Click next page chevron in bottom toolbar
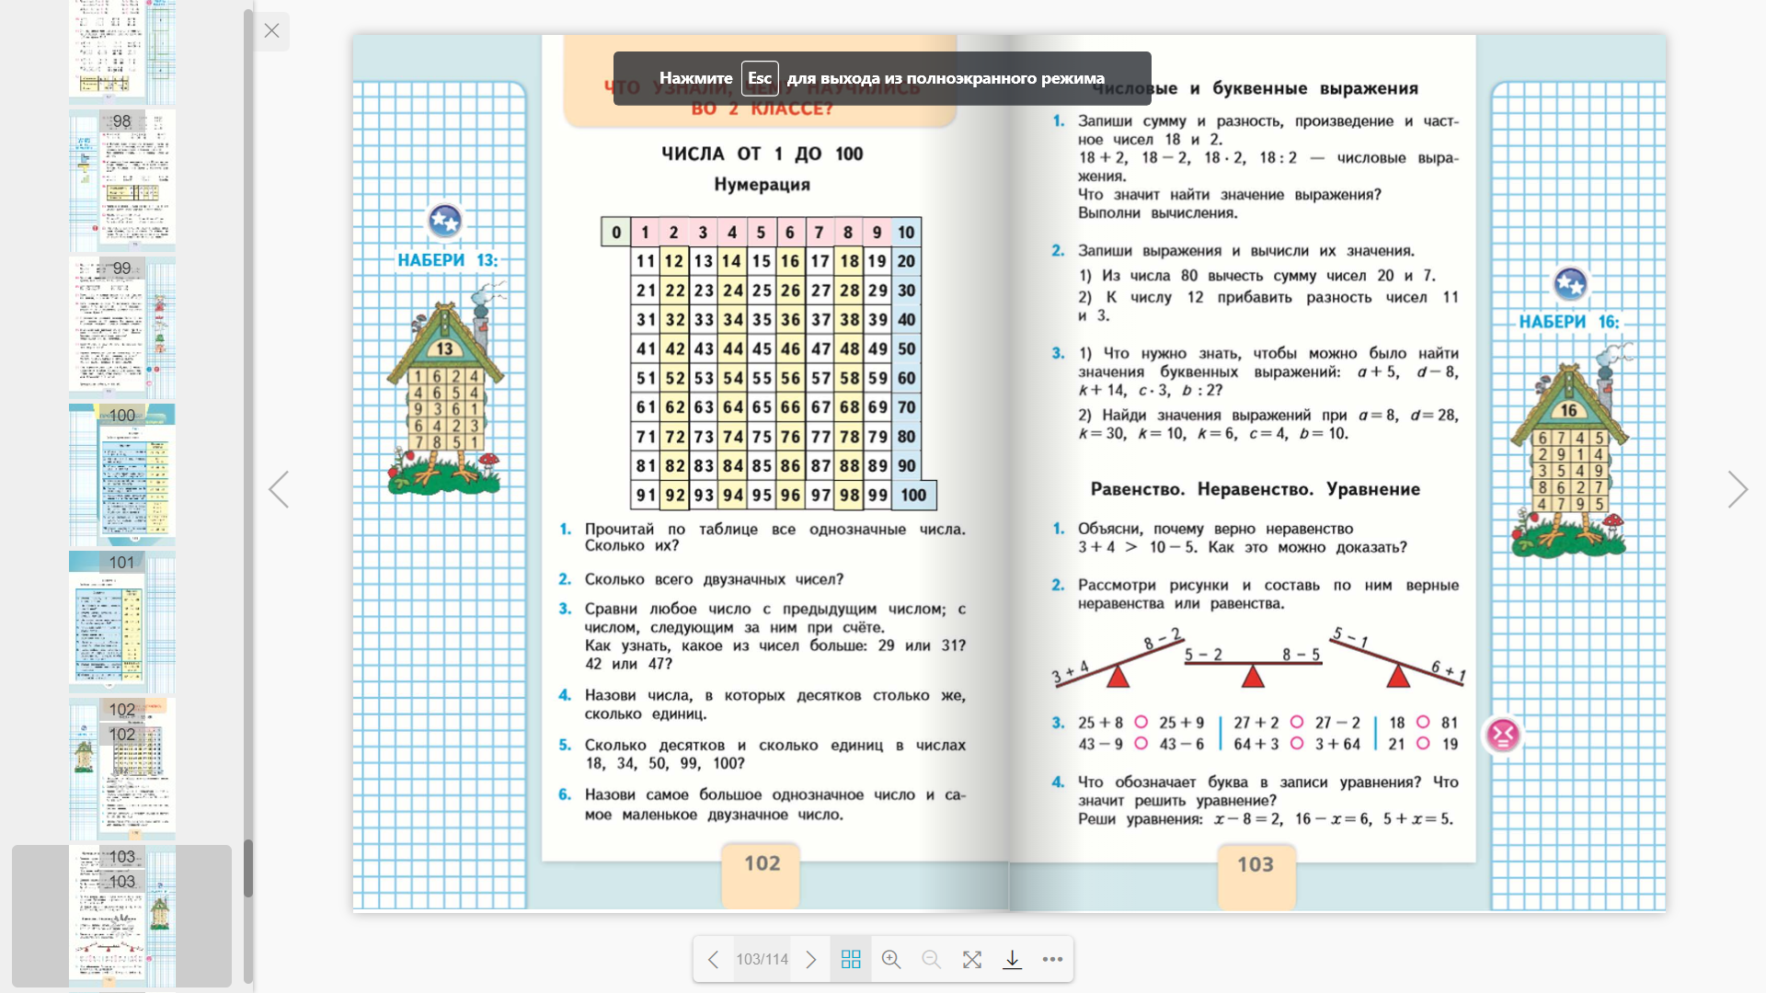Image resolution: width=1766 pixels, height=993 pixels. [x=810, y=959]
